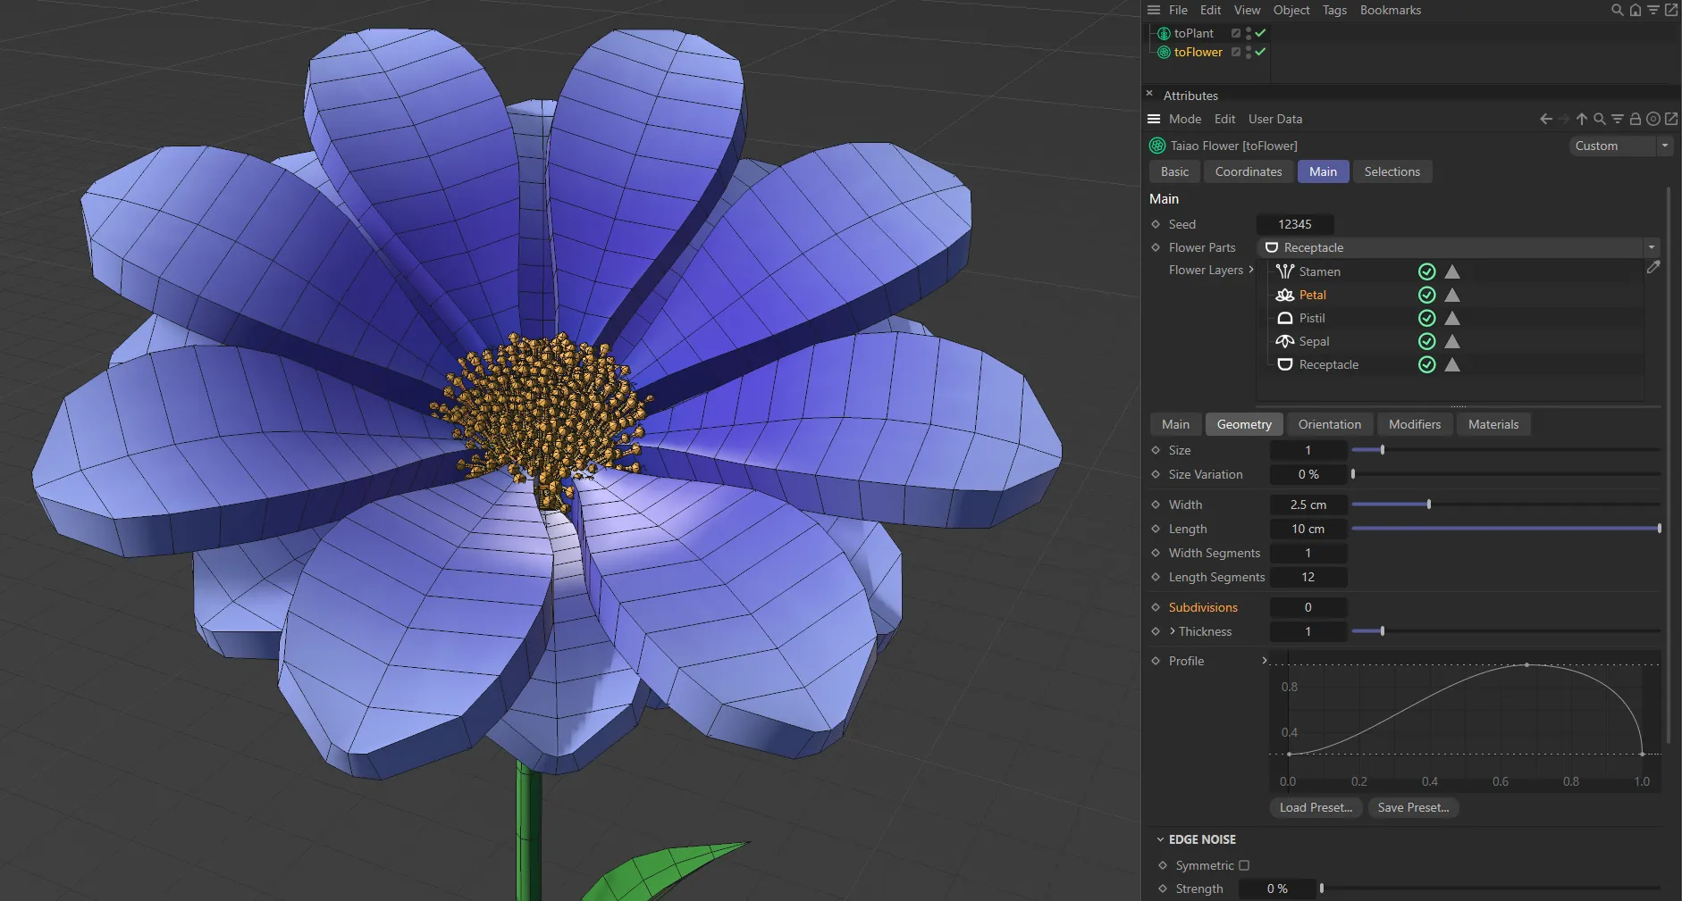
Task: Click the Seed value input field
Action: (1295, 224)
